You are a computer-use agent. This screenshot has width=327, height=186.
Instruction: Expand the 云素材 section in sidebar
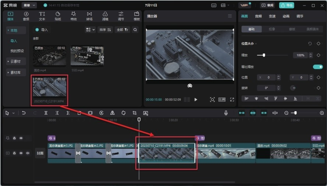click(x=15, y=62)
